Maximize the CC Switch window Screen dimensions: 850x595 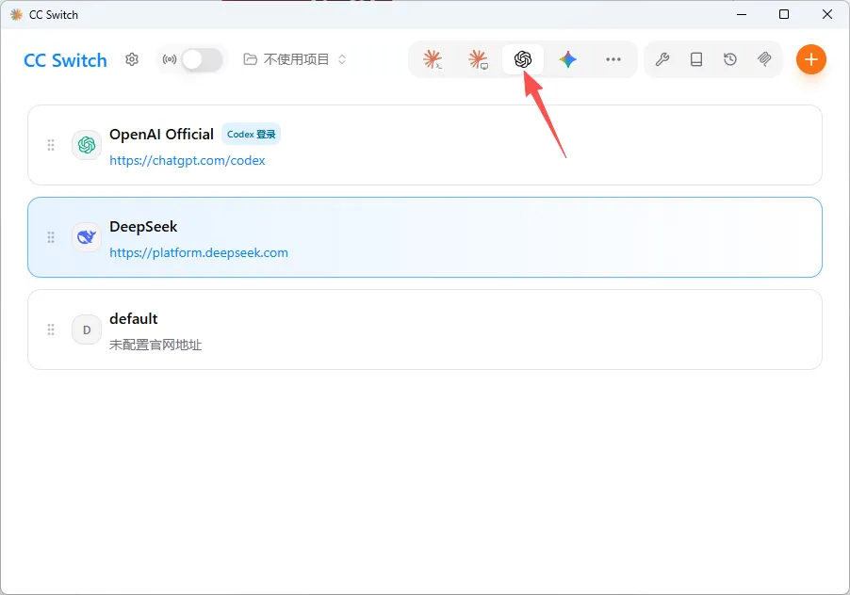(784, 14)
